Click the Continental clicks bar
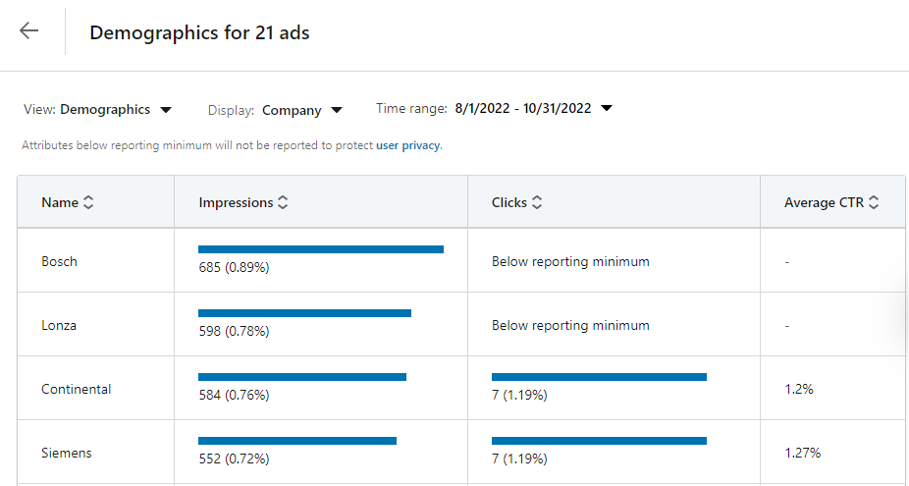This screenshot has width=909, height=486. [599, 377]
